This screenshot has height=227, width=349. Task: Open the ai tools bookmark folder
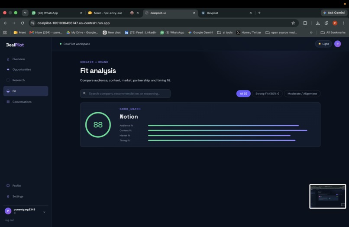pyautogui.click(x=225, y=32)
